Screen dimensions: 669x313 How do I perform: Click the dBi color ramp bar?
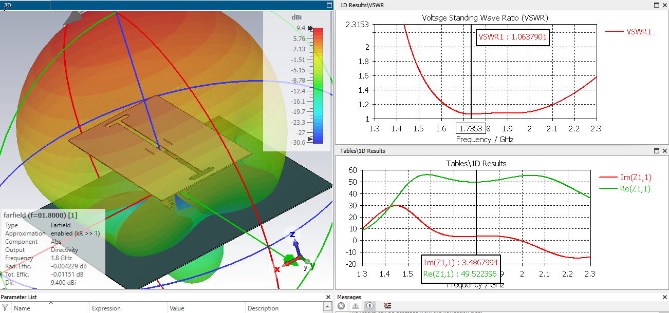coord(318,85)
